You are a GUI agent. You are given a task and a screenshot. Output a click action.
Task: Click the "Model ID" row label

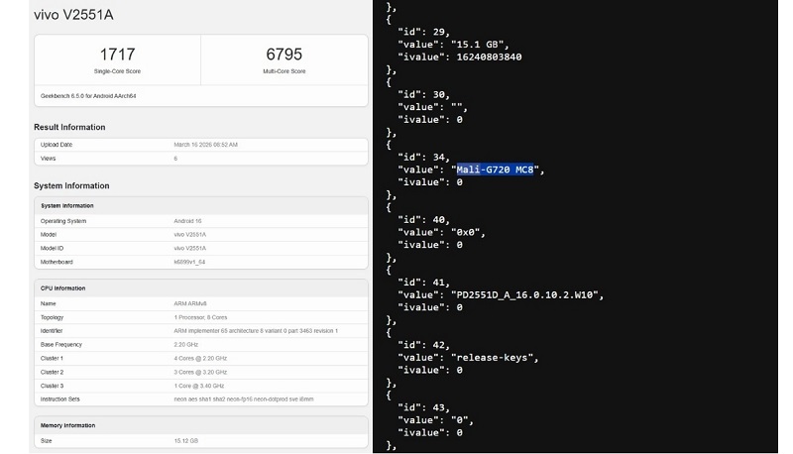click(x=53, y=248)
